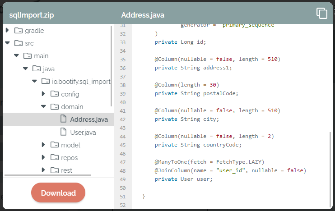This screenshot has height=211, width=335.
Task: Select the gradle folder label
Action: [x=34, y=31]
